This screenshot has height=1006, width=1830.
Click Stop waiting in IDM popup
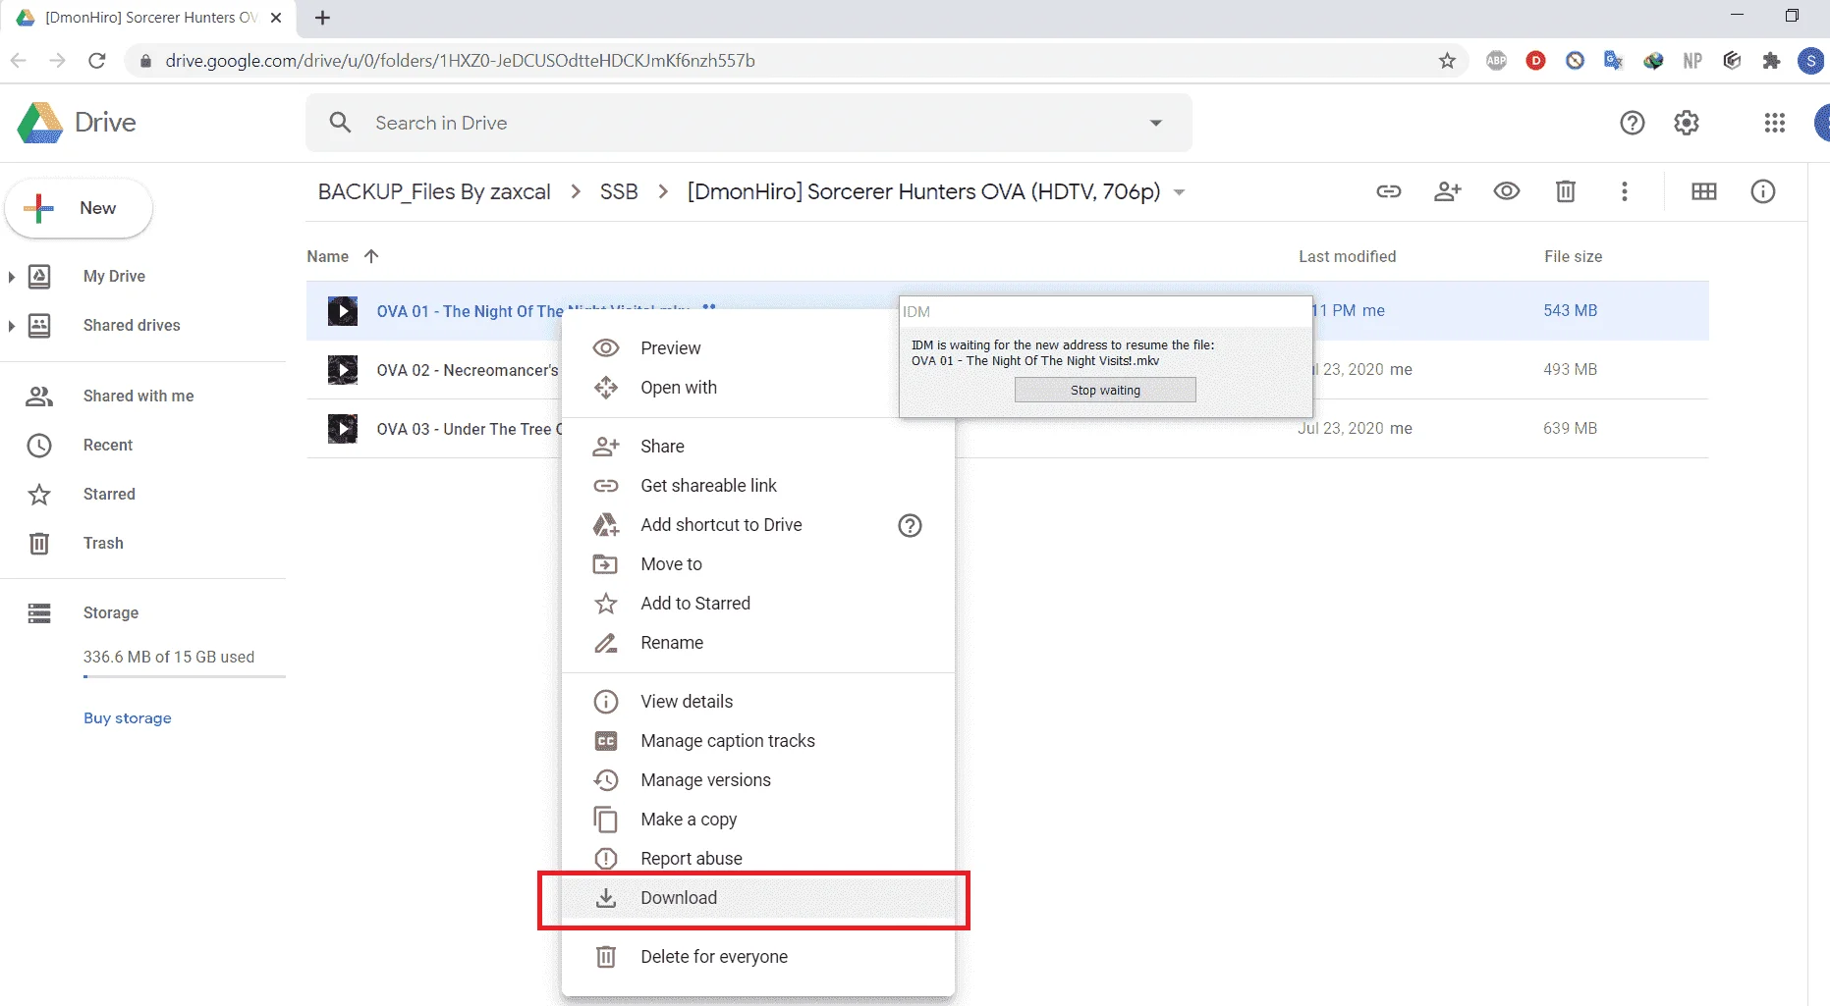pyautogui.click(x=1105, y=391)
